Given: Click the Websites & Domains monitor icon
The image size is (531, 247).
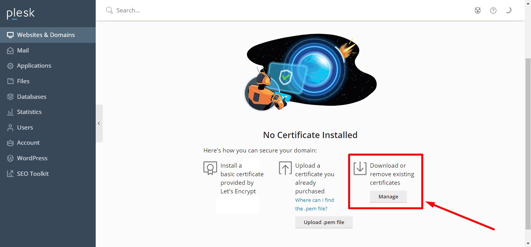Looking at the screenshot, I should [10, 35].
